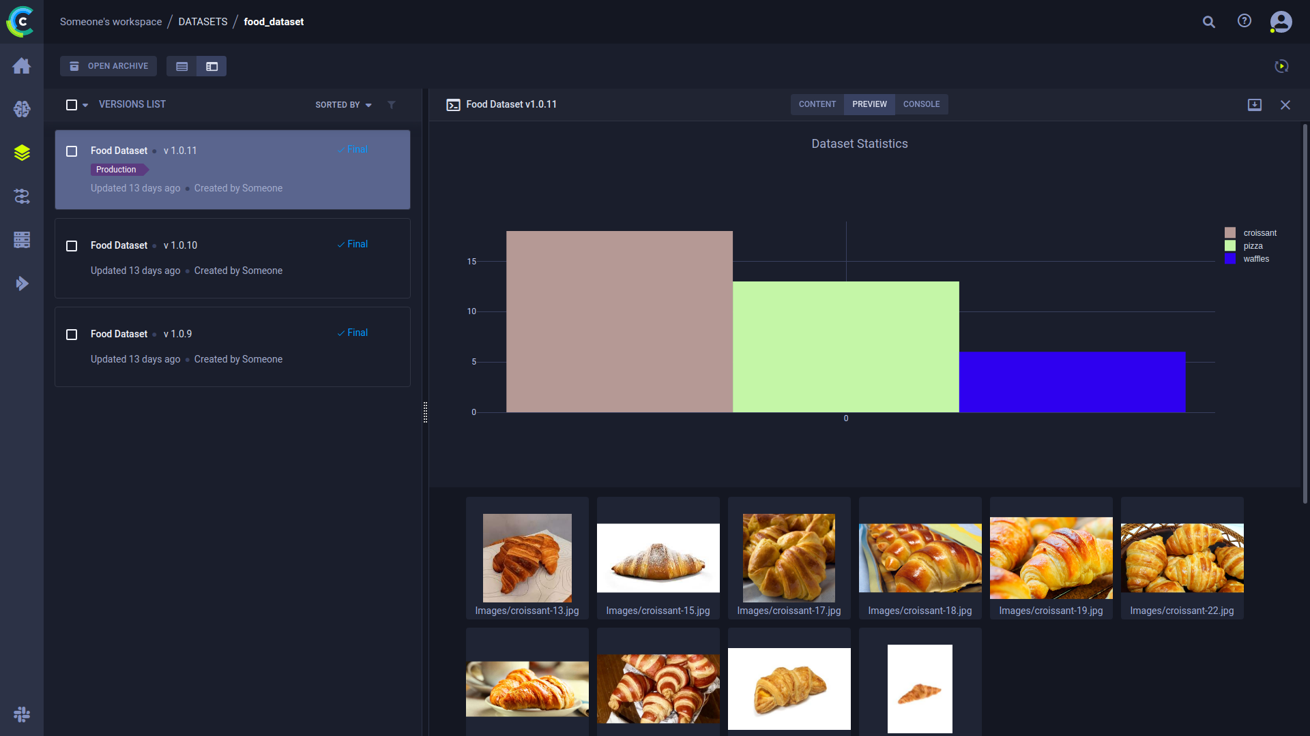The image size is (1310, 736).
Task: Go to Someone's workspace breadcrumb
Action: coord(111,22)
